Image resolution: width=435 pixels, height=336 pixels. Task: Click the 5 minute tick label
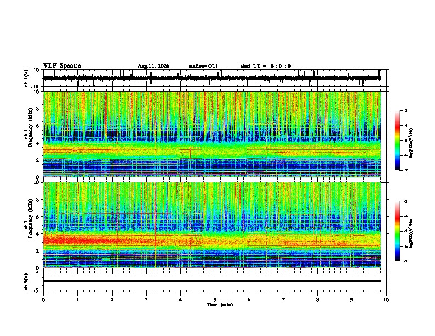point(215,300)
